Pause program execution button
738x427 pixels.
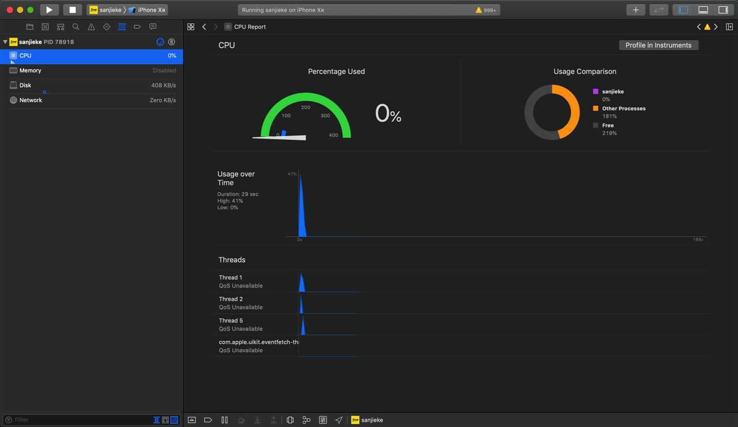224,420
